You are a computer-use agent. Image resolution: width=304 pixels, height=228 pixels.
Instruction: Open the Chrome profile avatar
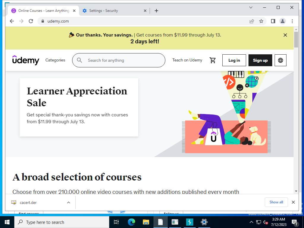pyautogui.click(x=283, y=21)
